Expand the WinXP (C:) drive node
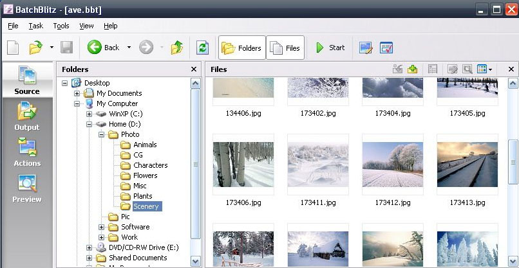This screenshot has width=519, height=268. click(x=90, y=114)
